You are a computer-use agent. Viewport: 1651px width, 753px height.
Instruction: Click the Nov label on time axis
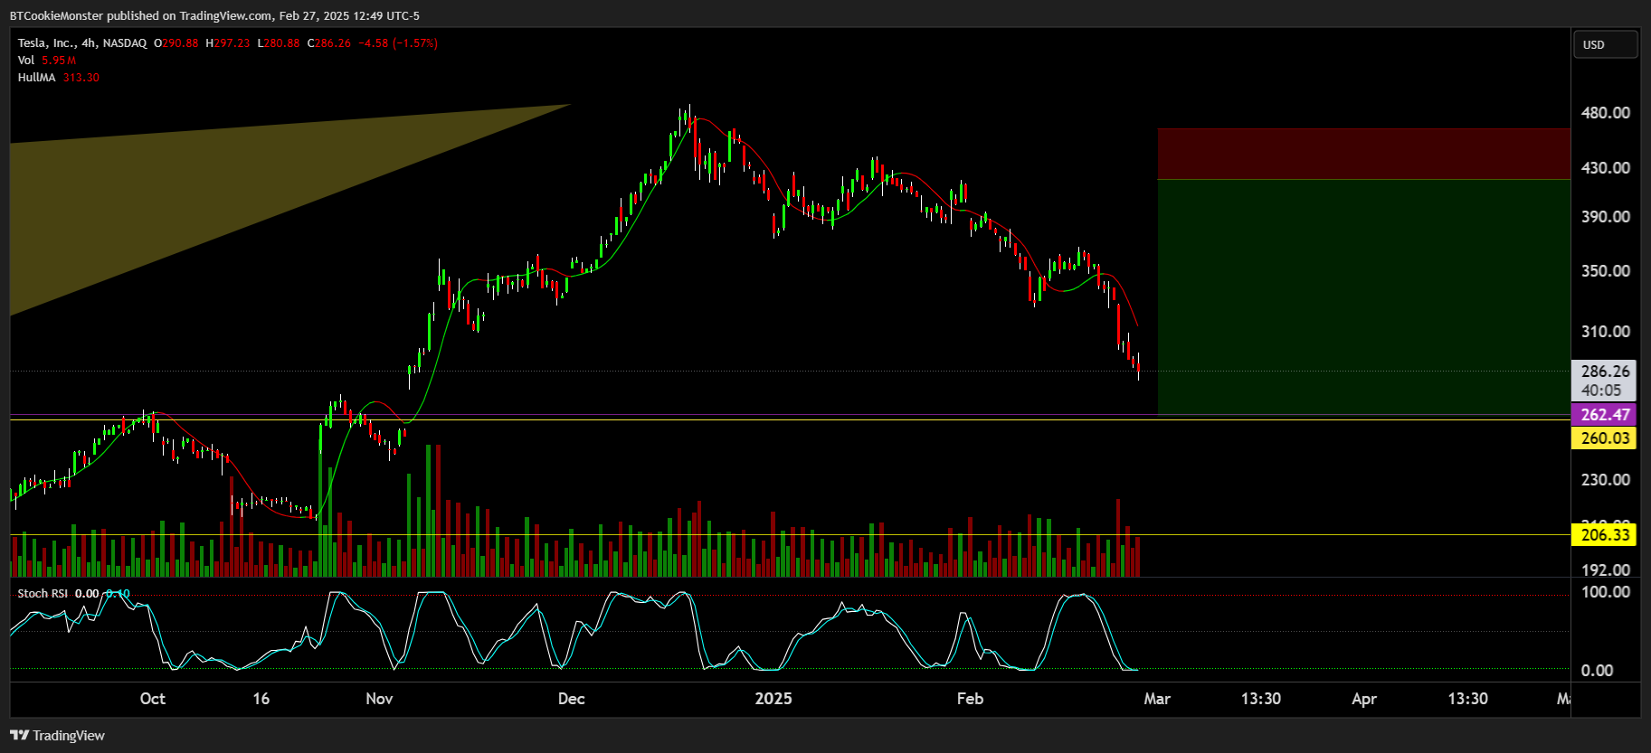click(x=379, y=699)
